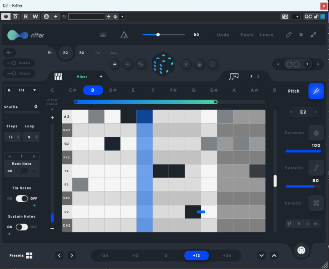The width and height of the screenshot is (329, 269).
Task: Open the Duration stopwatch icon
Action: 316,133
